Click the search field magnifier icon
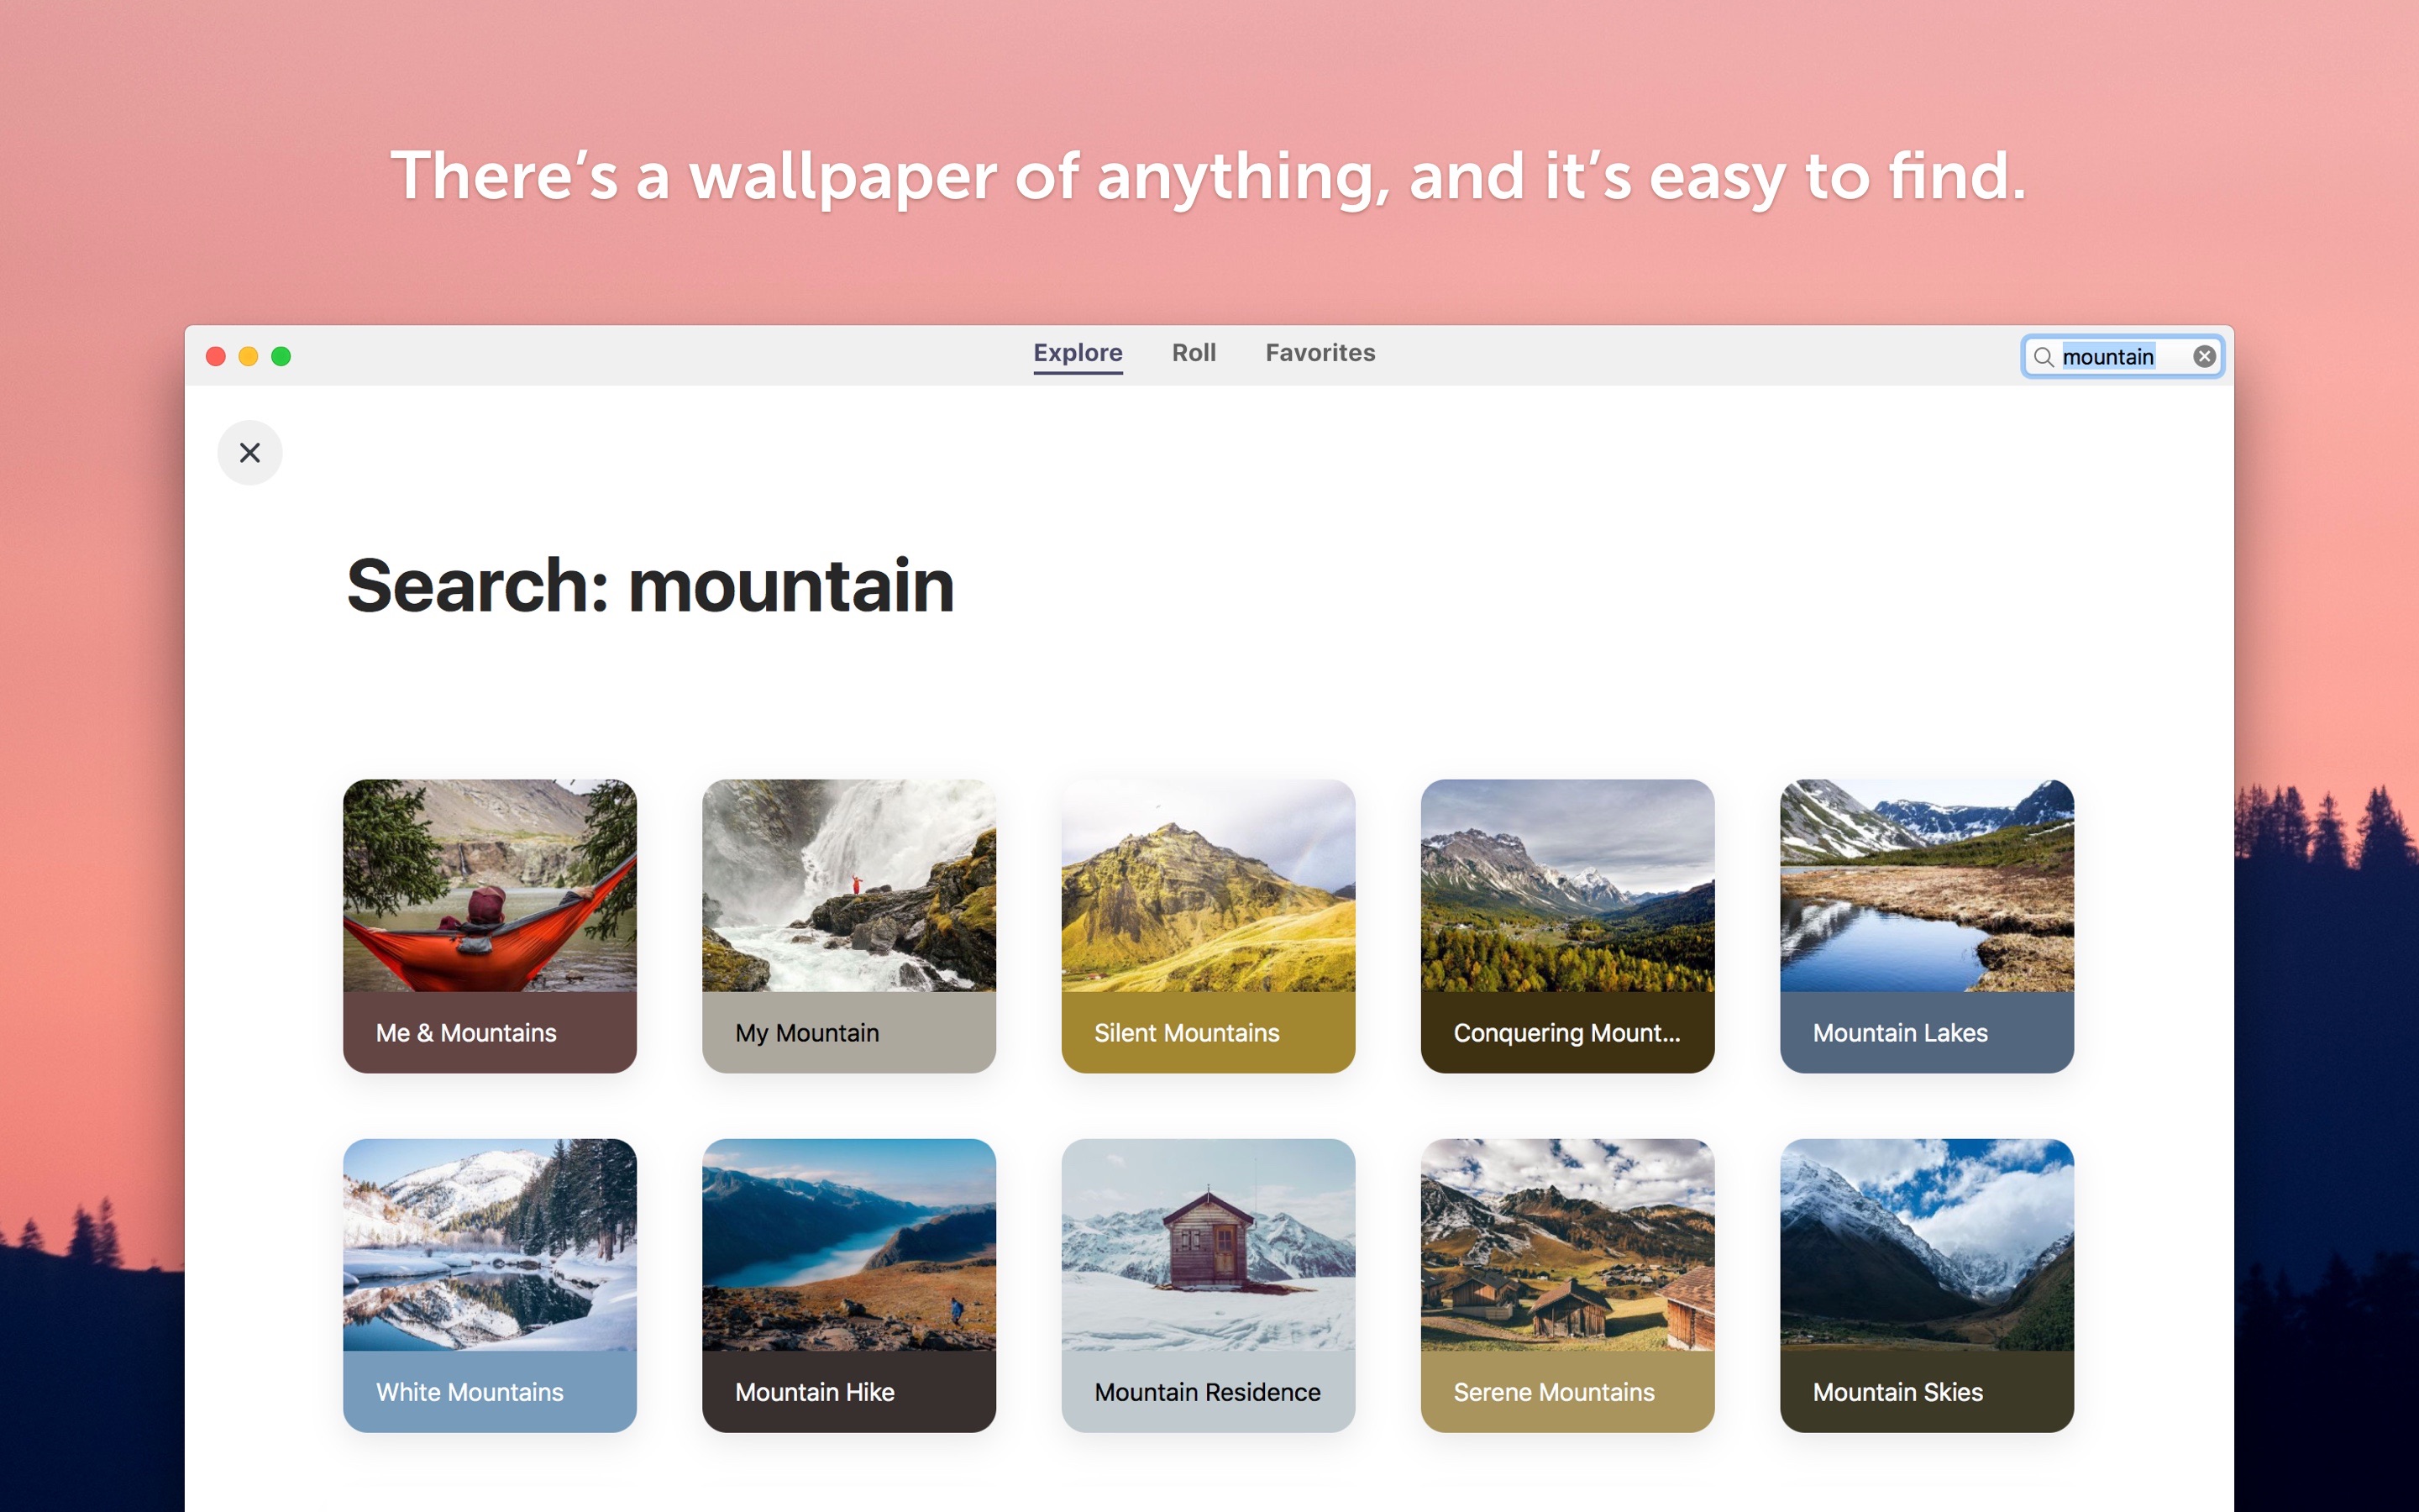The height and width of the screenshot is (1512, 2419). click(x=2044, y=357)
